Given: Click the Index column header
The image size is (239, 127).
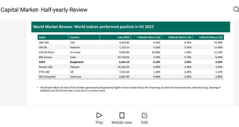Looking at the screenshot, I should (42, 37).
